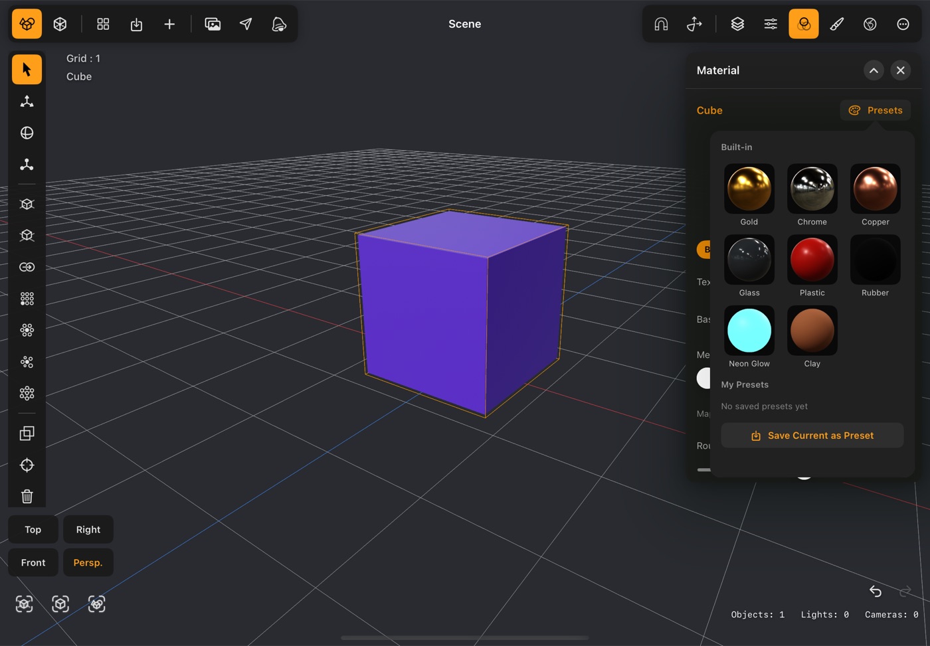
Task: Click the paper plane share icon
Action: tap(246, 24)
